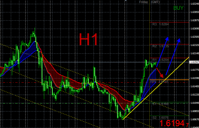Click the 1.62140 price axis value

click(194, 53)
